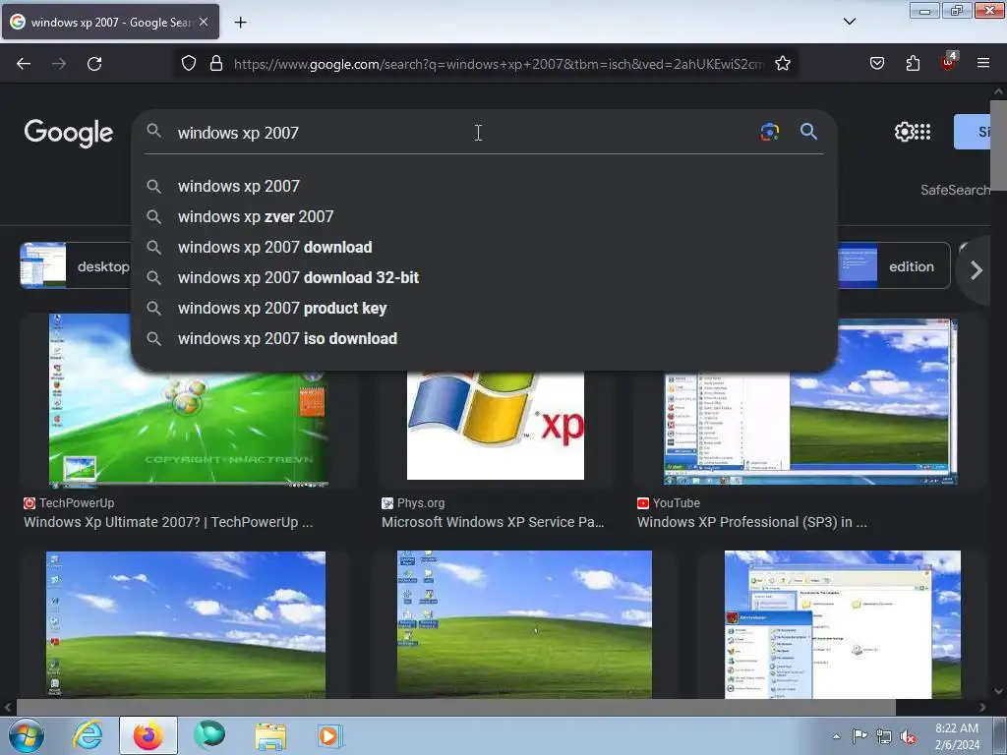
Task: Click in the search box text field
Action: tap(462, 133)
